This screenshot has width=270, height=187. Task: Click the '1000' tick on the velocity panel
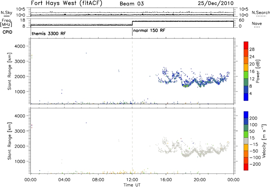20,161
